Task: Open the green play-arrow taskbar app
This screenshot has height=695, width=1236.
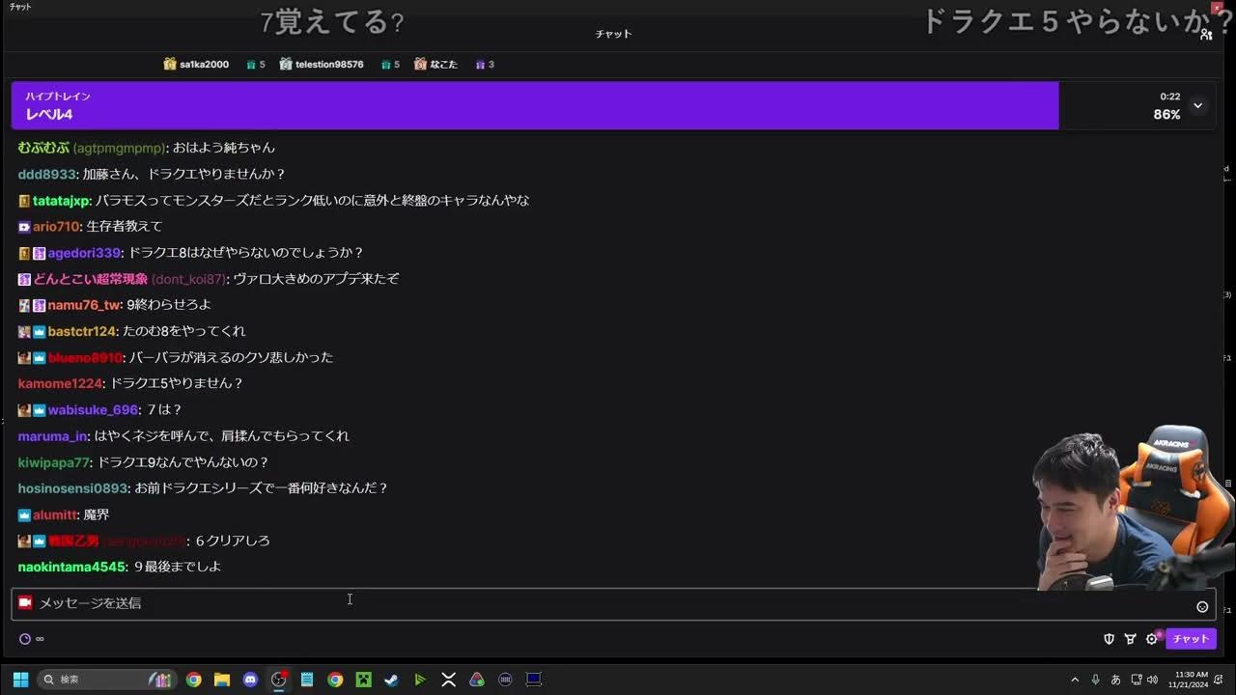Action: pos(420,680)
